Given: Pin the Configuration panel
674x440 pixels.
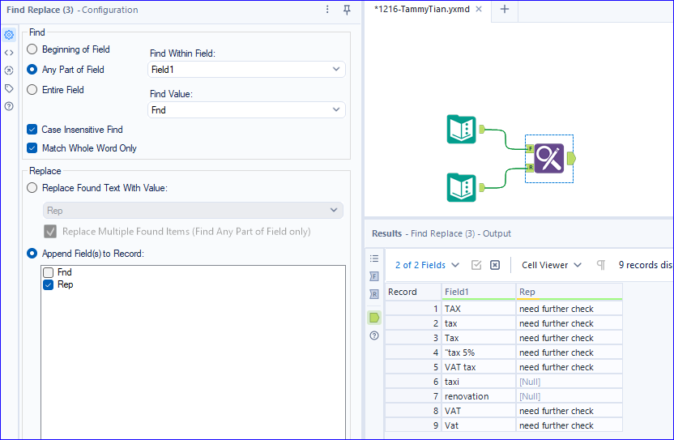Looking at the screenshot, I should click(347, 10).
